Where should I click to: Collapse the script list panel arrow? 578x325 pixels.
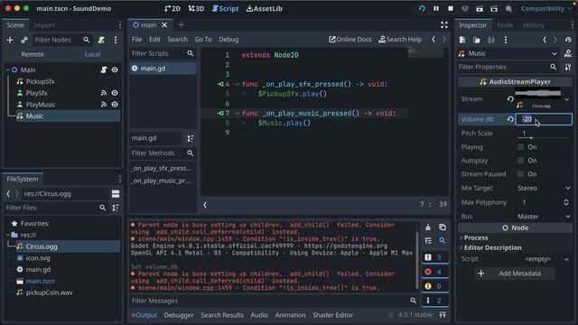(x=205, y=205)
